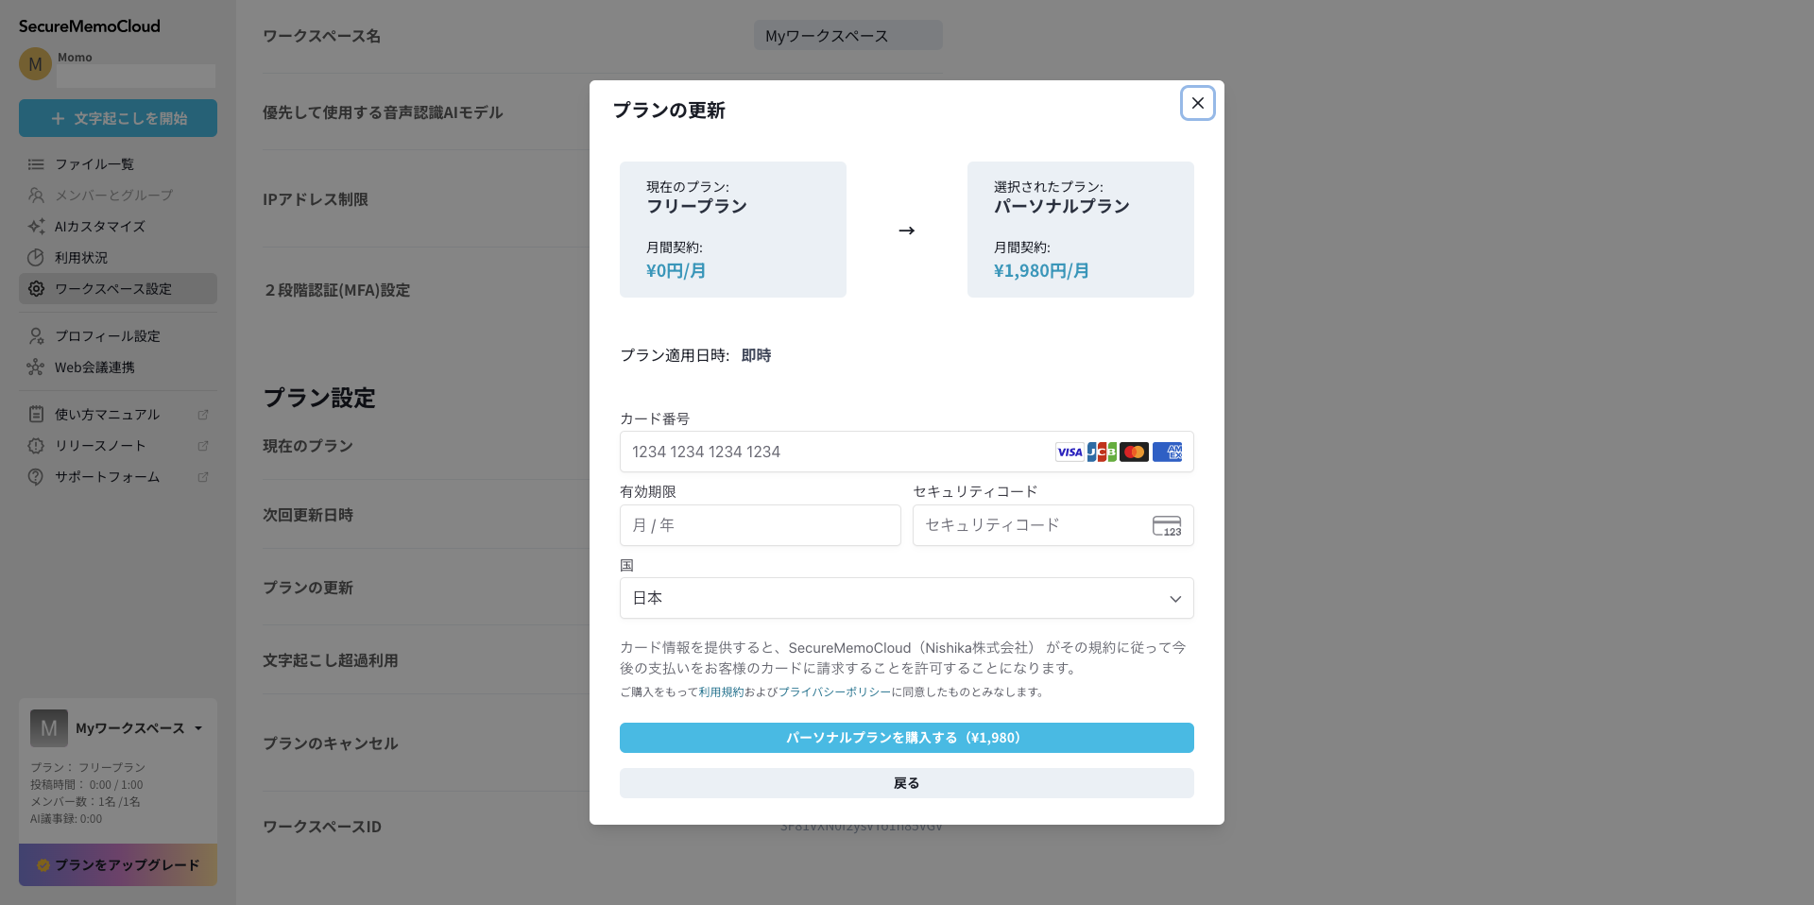Expand the 国 country dropdown showing 日本
The height and width of the screenshot is (905, 1814).
tap(906, 598)
